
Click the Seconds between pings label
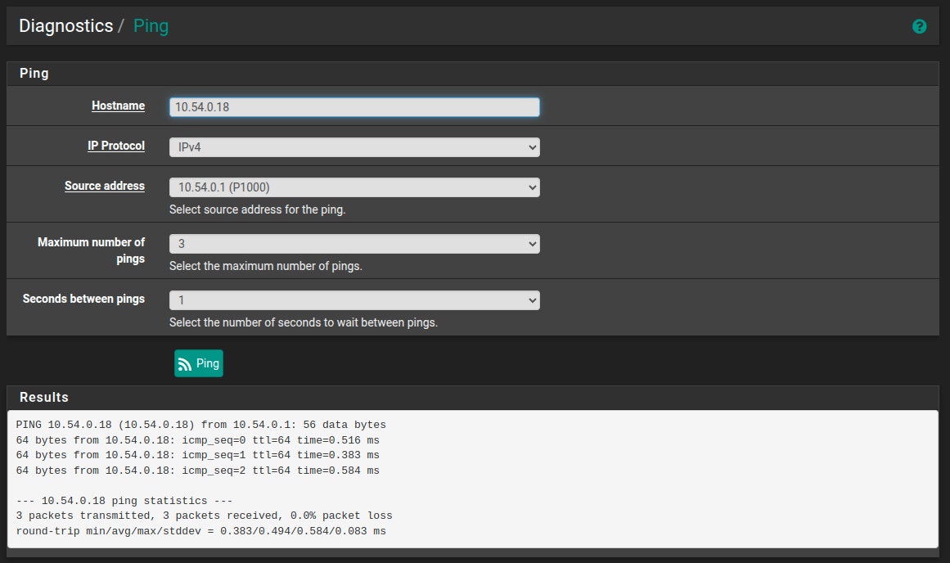pyautogui.click(x=83, y=299)
